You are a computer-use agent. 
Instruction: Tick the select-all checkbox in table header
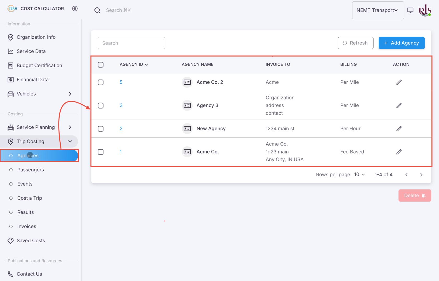click(101, 65)
